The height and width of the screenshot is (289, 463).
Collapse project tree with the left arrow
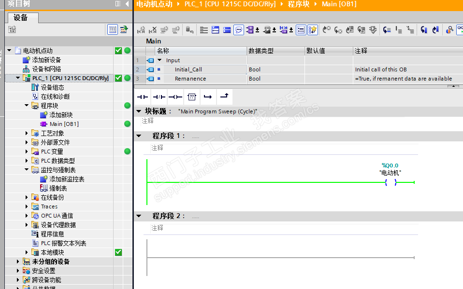[x=127, y=3]
